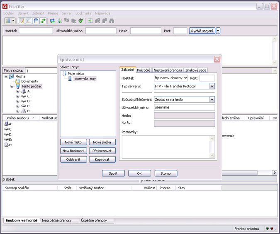Image resolution: width=280 pixels, height=234 pixels.
Task: Open the Site Manager toolbar icon
Action: (x=7, y=20)
